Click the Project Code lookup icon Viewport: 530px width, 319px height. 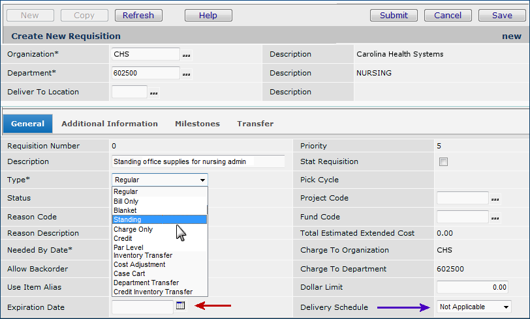click(x=495, y=199)
